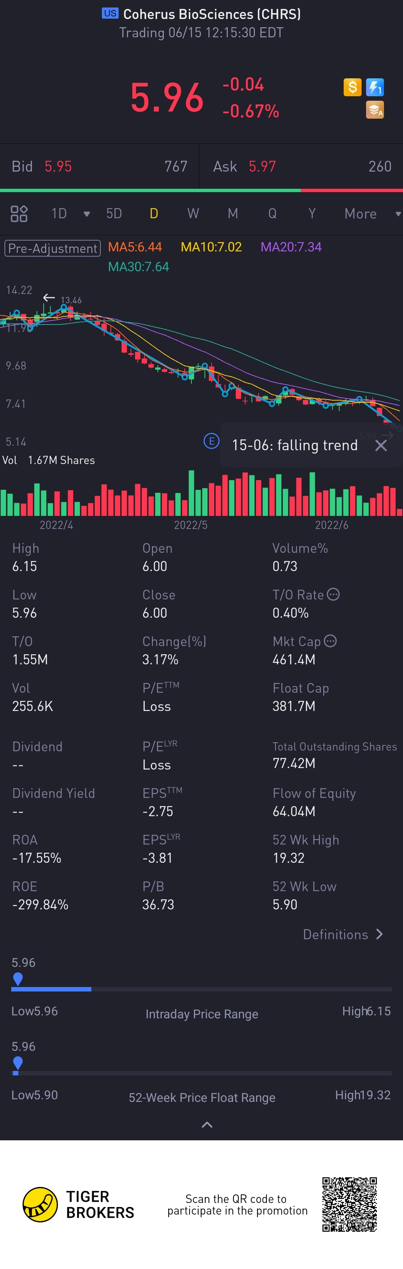Tap Total Outstanding Shares 77.42M

pos(294,764)
